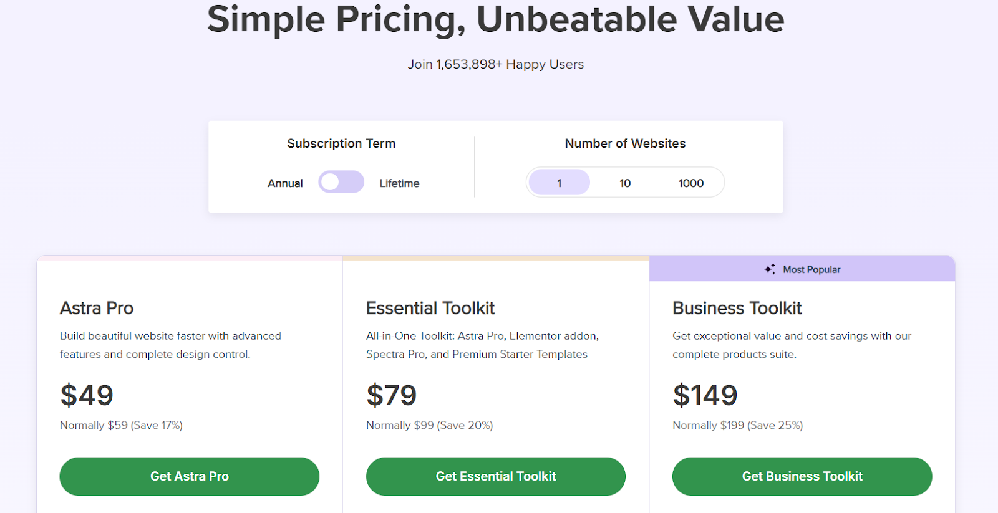Viewport: 998px width, 513px height.
Task: Choose 1000 websites option
Action: pyautogui.click(x=690, y=183)
